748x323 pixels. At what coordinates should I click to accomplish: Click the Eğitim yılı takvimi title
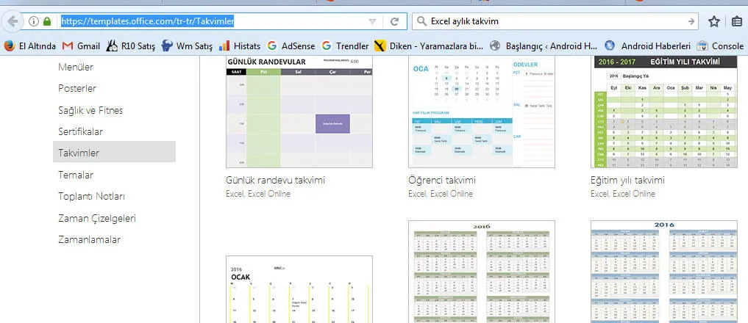tap(627, 180)
